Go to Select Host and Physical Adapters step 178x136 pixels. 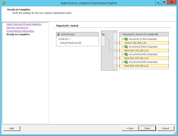pyautogui.click(x=24, y=24)
